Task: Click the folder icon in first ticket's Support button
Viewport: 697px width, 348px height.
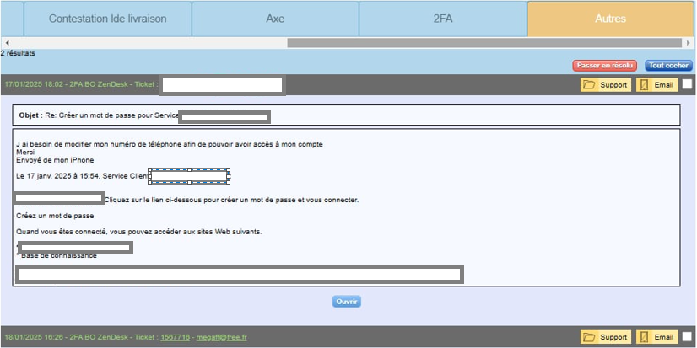Action: pyautogui.click(x=589, y=85)
